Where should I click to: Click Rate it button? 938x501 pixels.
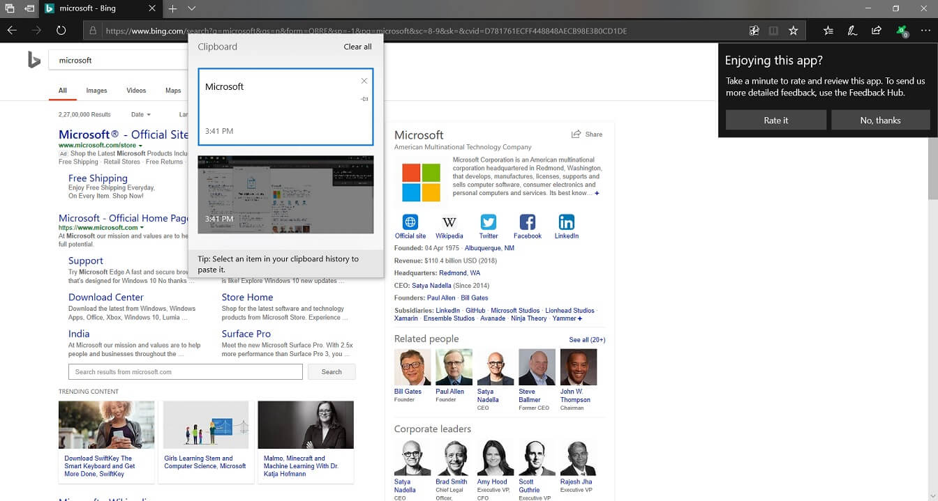pos(775,120)
